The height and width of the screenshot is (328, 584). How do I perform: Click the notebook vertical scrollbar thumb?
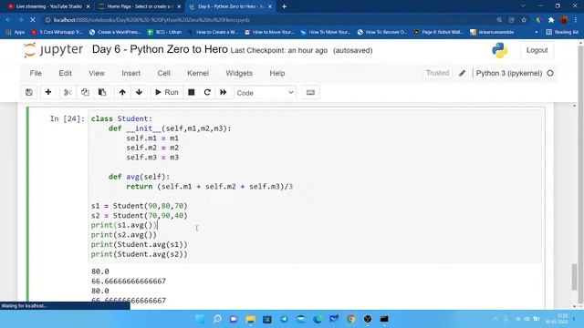(x=575, y=276)
